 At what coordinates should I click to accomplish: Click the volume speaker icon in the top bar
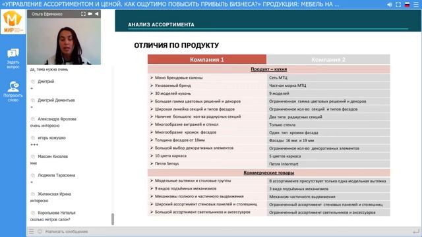(390, 5)
